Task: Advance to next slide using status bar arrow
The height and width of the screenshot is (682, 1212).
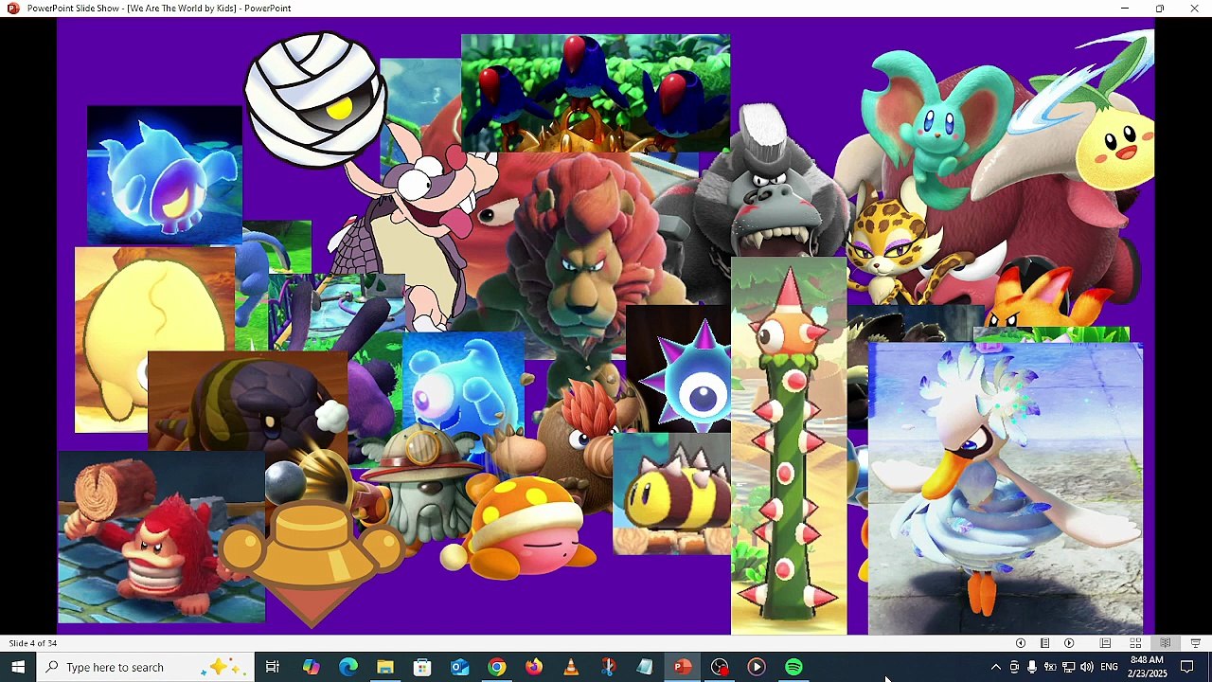Action: pos(1069,643)
